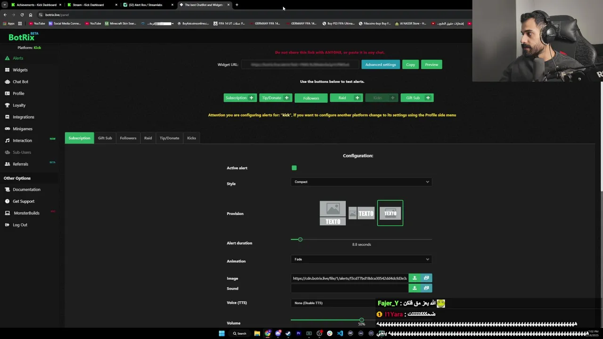
Task: Click the empty Sound input field
Action: coord(350,288)
